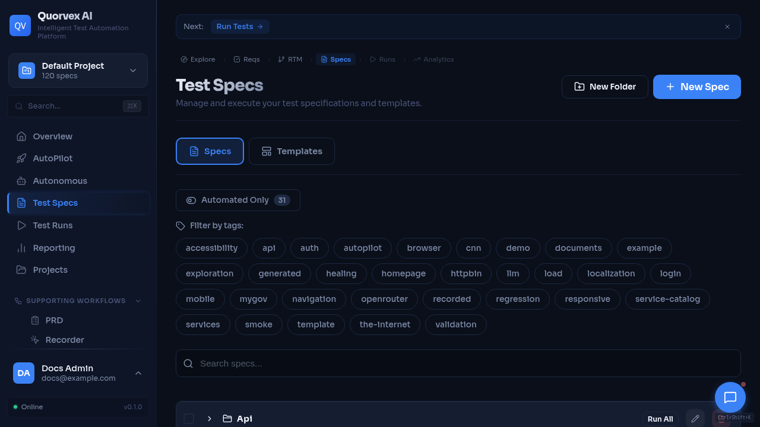Toggle the openrouter tag filter

(x=384, y=299)
